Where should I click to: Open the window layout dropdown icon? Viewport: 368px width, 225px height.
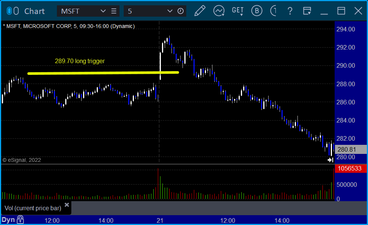pyautogui.click(x=307, y=11)
